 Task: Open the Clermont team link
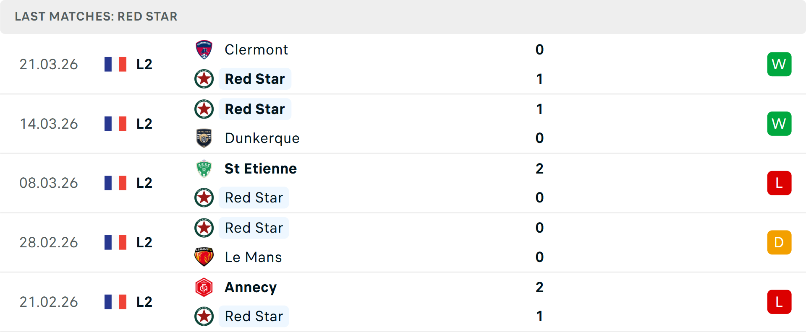[x=256, y=50]
